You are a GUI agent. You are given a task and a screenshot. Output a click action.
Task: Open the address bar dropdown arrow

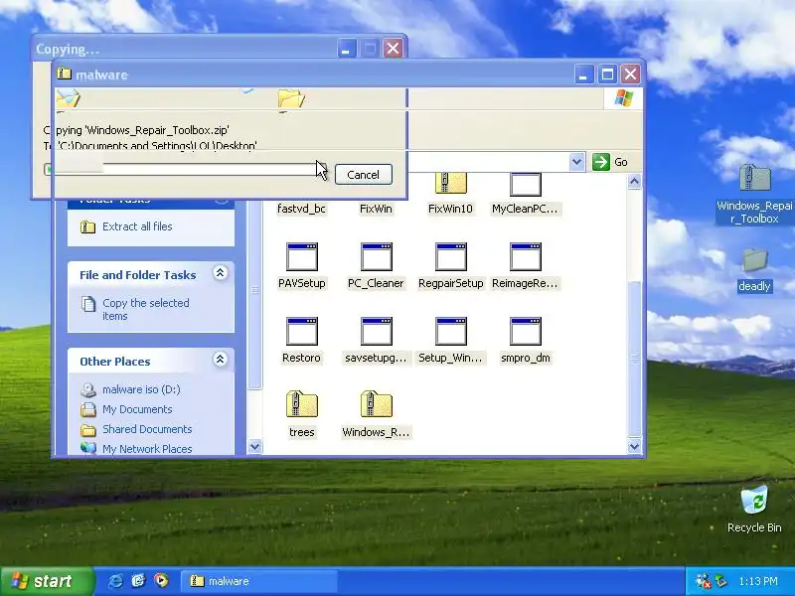click(x=577, y=162)
